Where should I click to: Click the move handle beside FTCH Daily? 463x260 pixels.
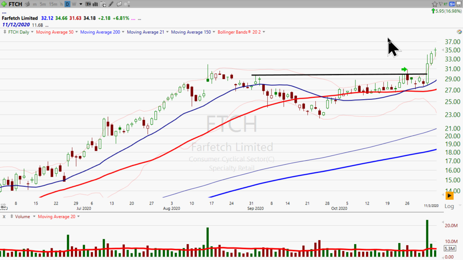5,32
